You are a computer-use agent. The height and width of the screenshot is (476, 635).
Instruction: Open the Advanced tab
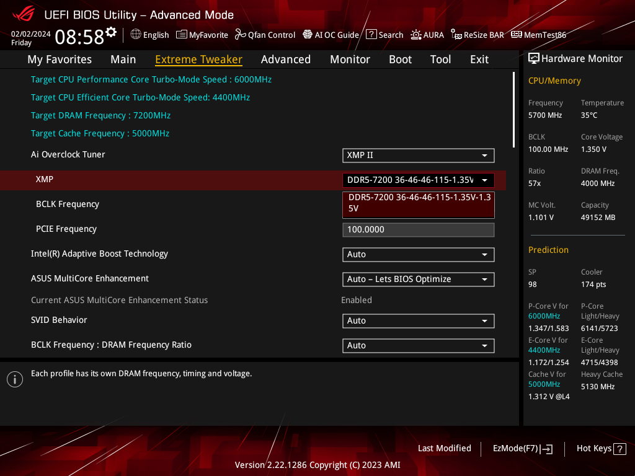[285, 59]
